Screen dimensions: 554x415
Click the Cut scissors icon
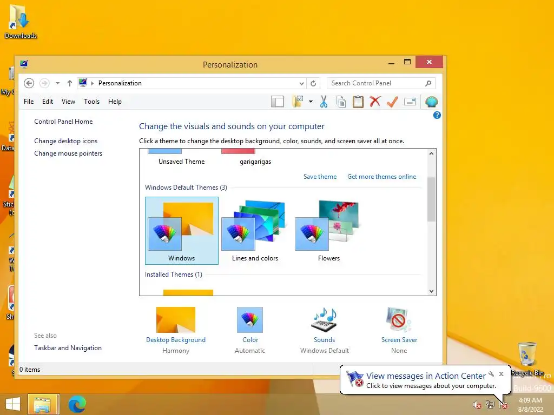[x=324, y=102]
